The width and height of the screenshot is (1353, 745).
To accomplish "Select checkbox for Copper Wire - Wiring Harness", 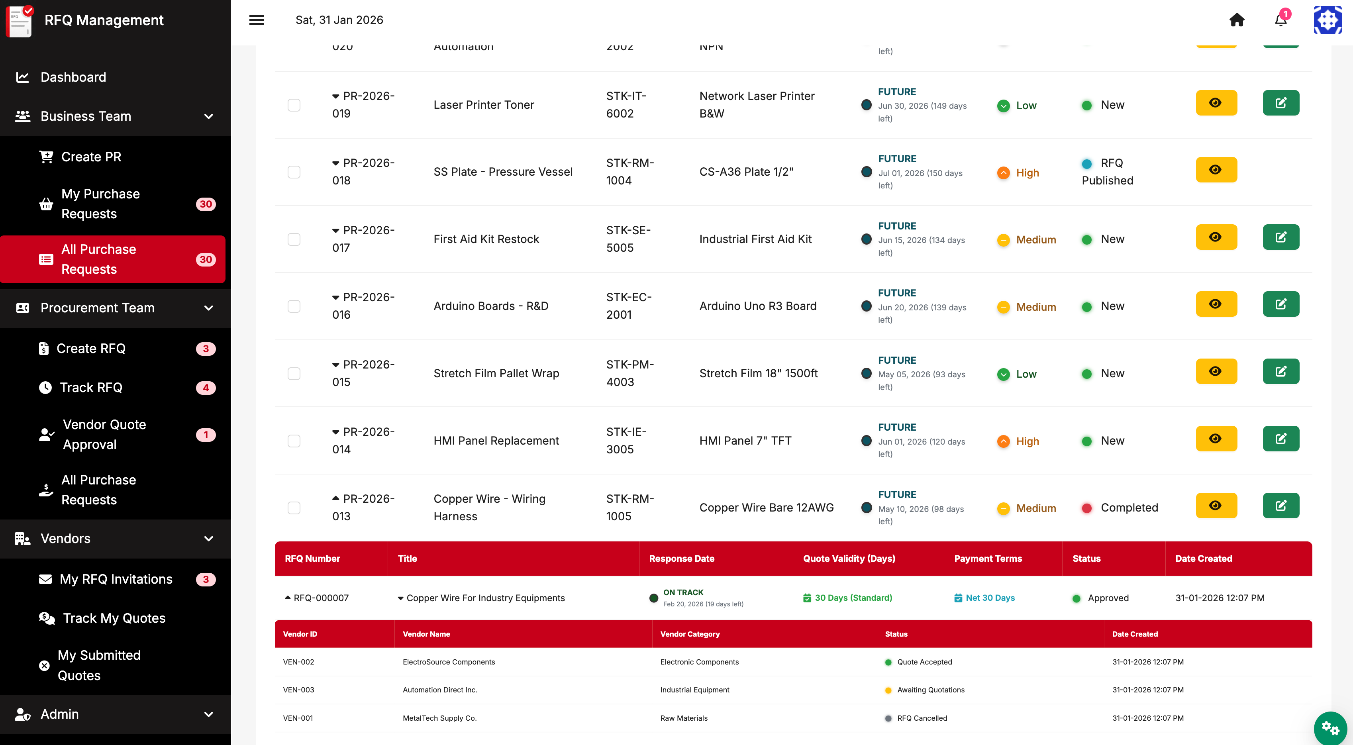I will click(294, 508).
